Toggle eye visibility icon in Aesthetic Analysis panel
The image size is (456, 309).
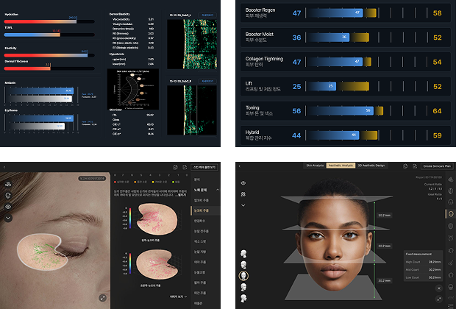pyautogui.click(x=243, y=183)
